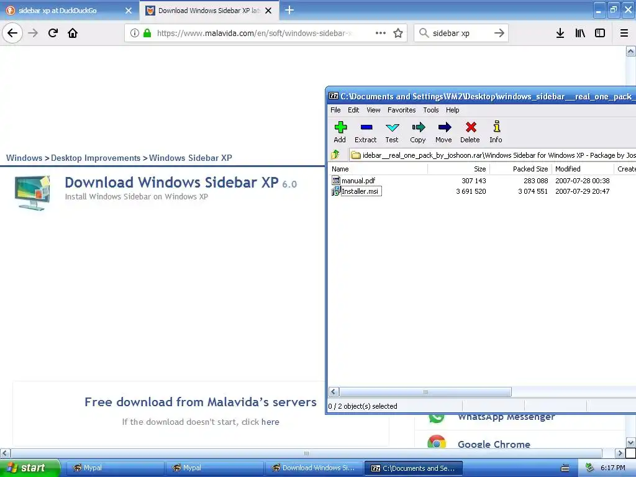Sort by the Size column header

coord(459,169)
